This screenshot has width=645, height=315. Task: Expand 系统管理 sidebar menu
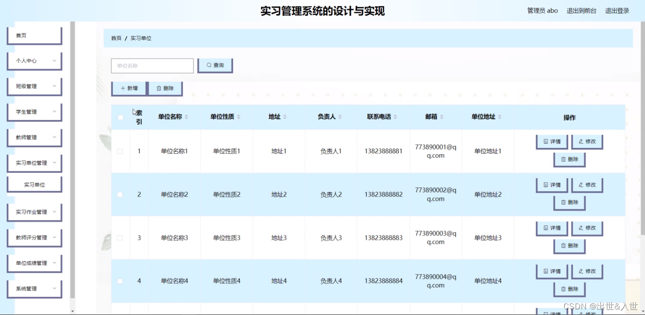34,289
